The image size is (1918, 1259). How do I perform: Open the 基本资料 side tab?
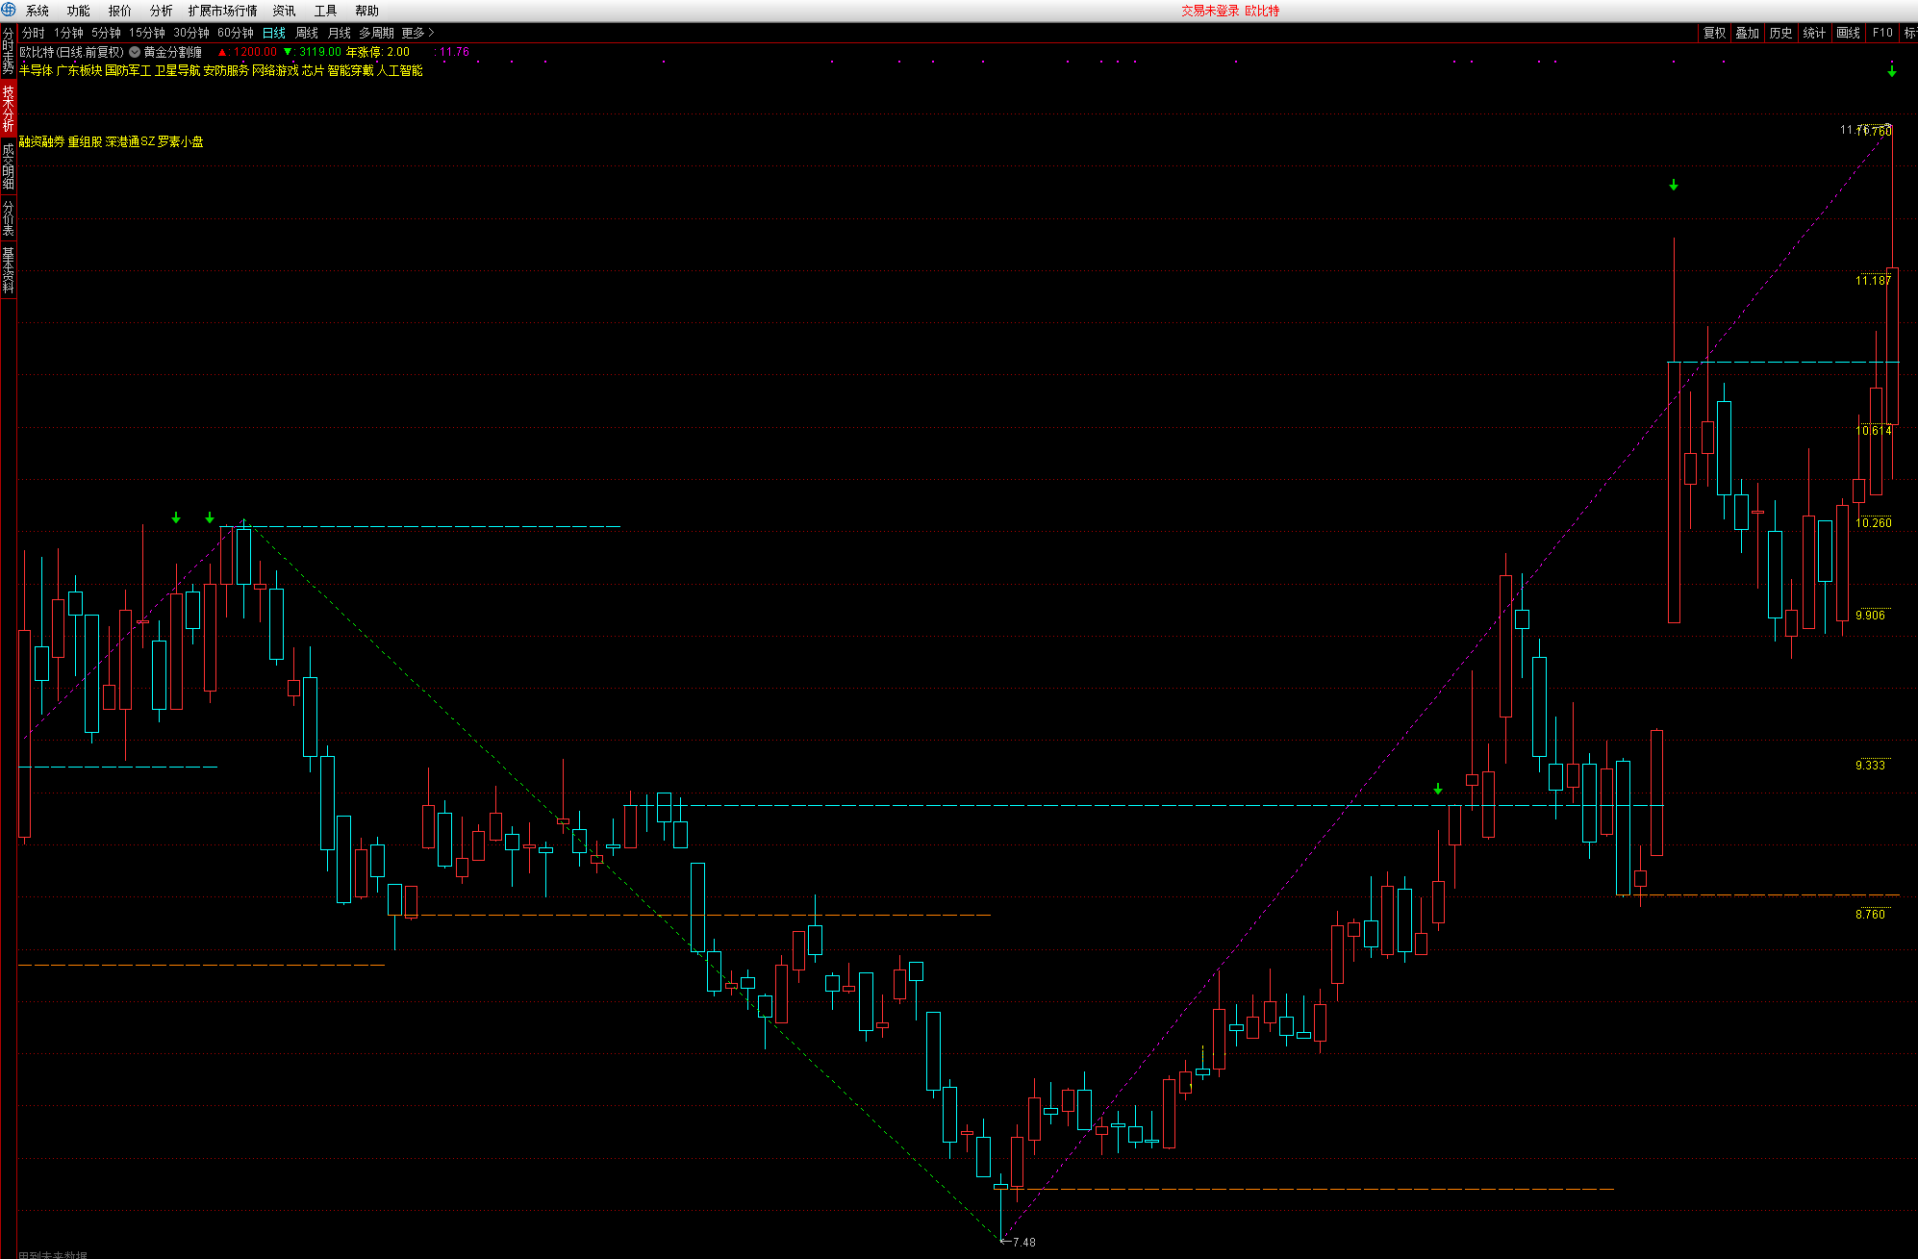click(x=8, y=269)
